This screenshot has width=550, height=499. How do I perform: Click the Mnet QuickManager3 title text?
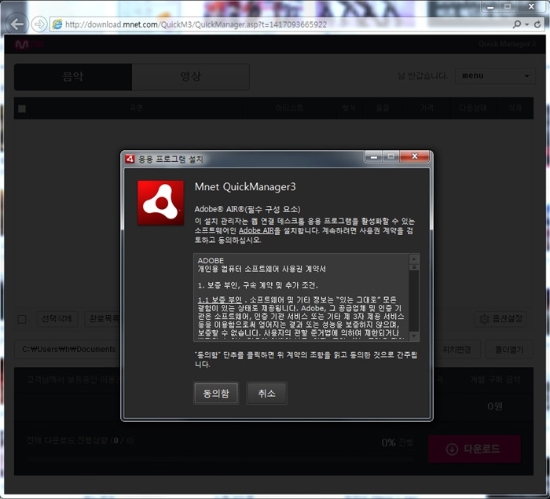pyautogui.click(x=245, y=187)
